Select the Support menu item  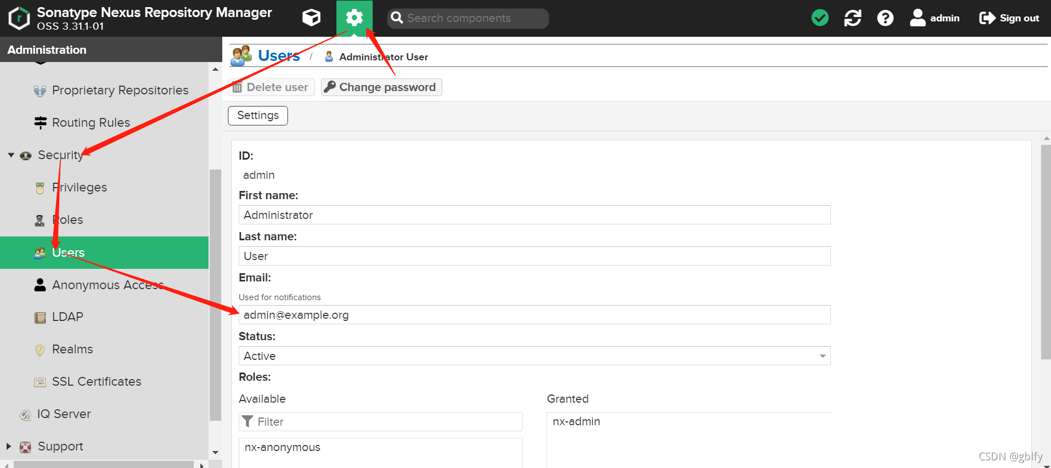tap(60, 446)
